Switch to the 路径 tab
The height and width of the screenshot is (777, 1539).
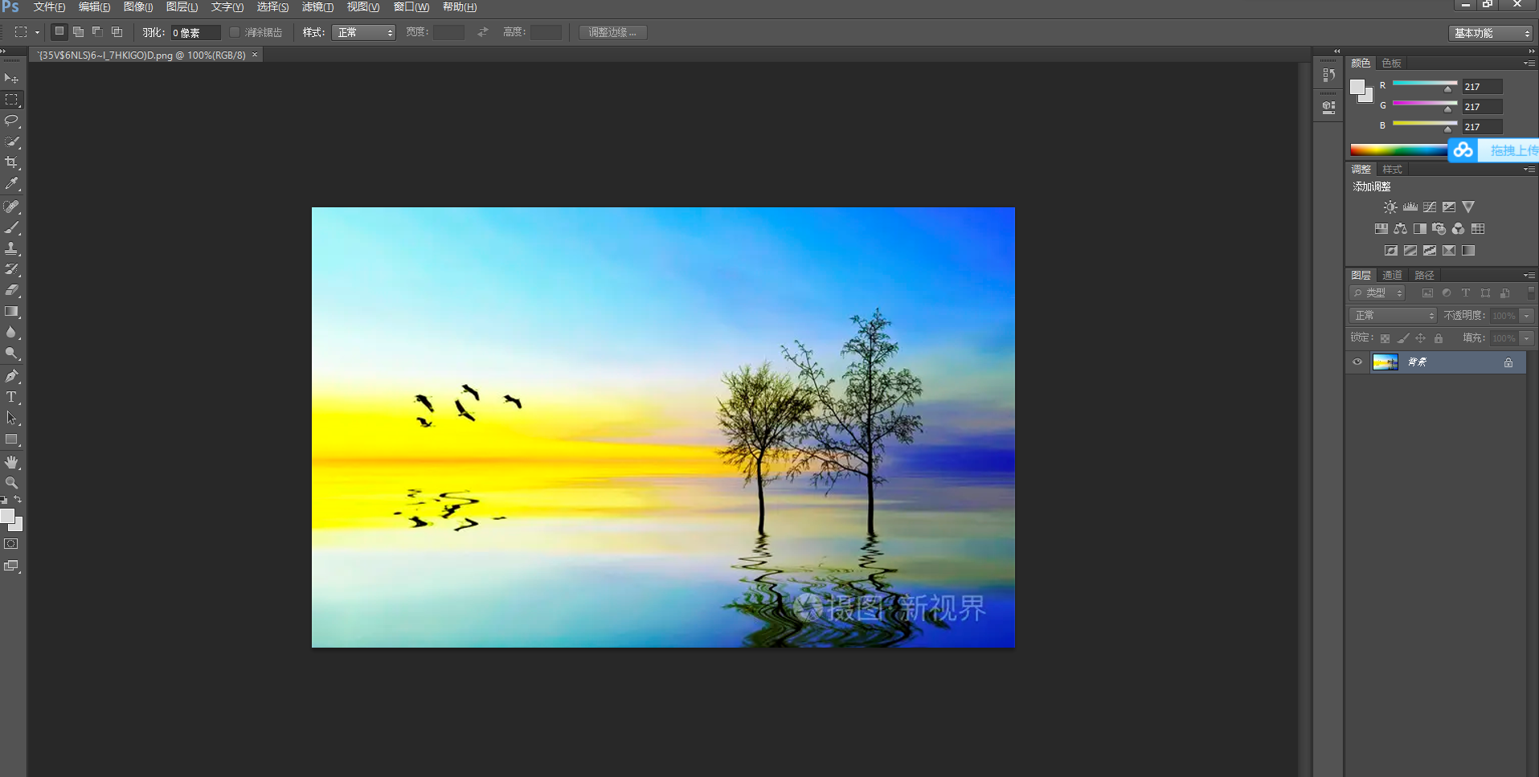pos(1424,275)
